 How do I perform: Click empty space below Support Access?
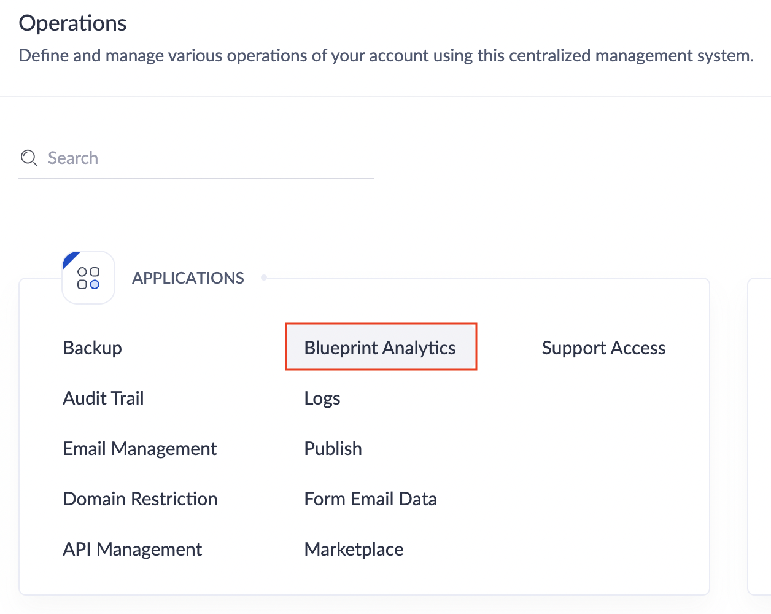(x=603, y=467)
